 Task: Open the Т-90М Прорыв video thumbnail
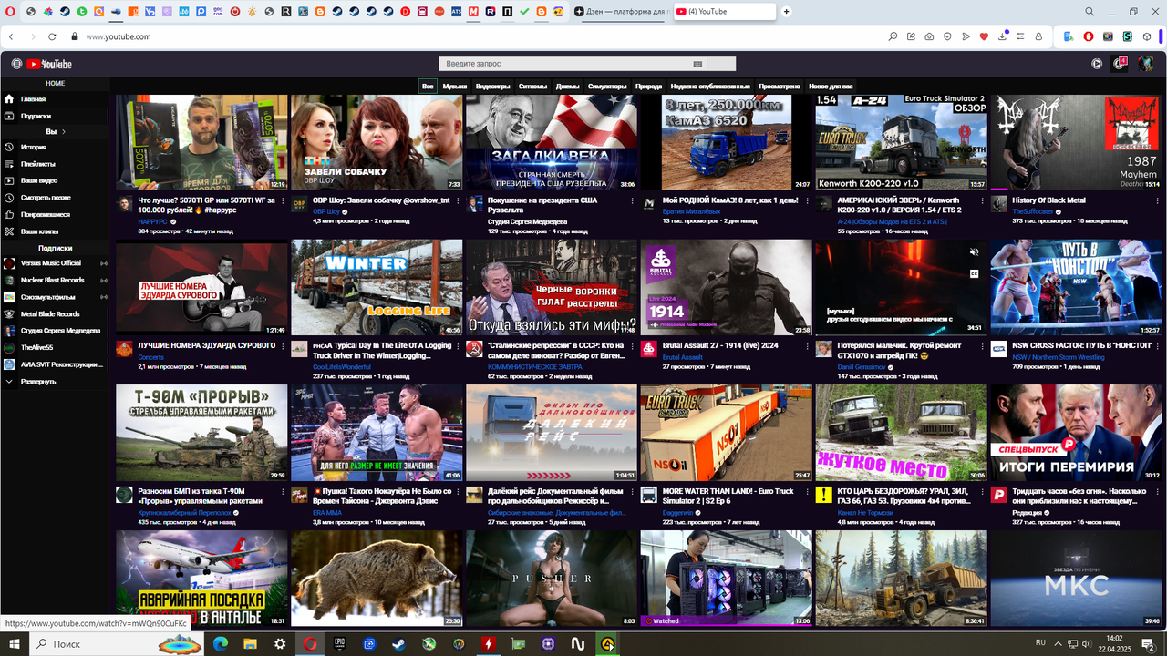click(201, 433)
